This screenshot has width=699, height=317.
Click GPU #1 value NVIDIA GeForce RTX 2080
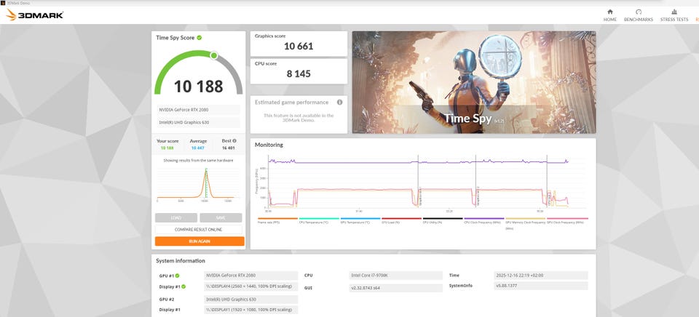tap(251, 276)
